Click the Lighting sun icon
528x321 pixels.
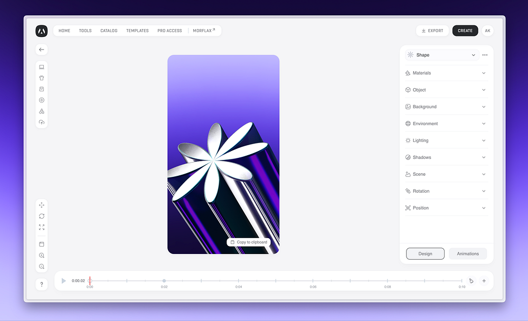point(408,140)
